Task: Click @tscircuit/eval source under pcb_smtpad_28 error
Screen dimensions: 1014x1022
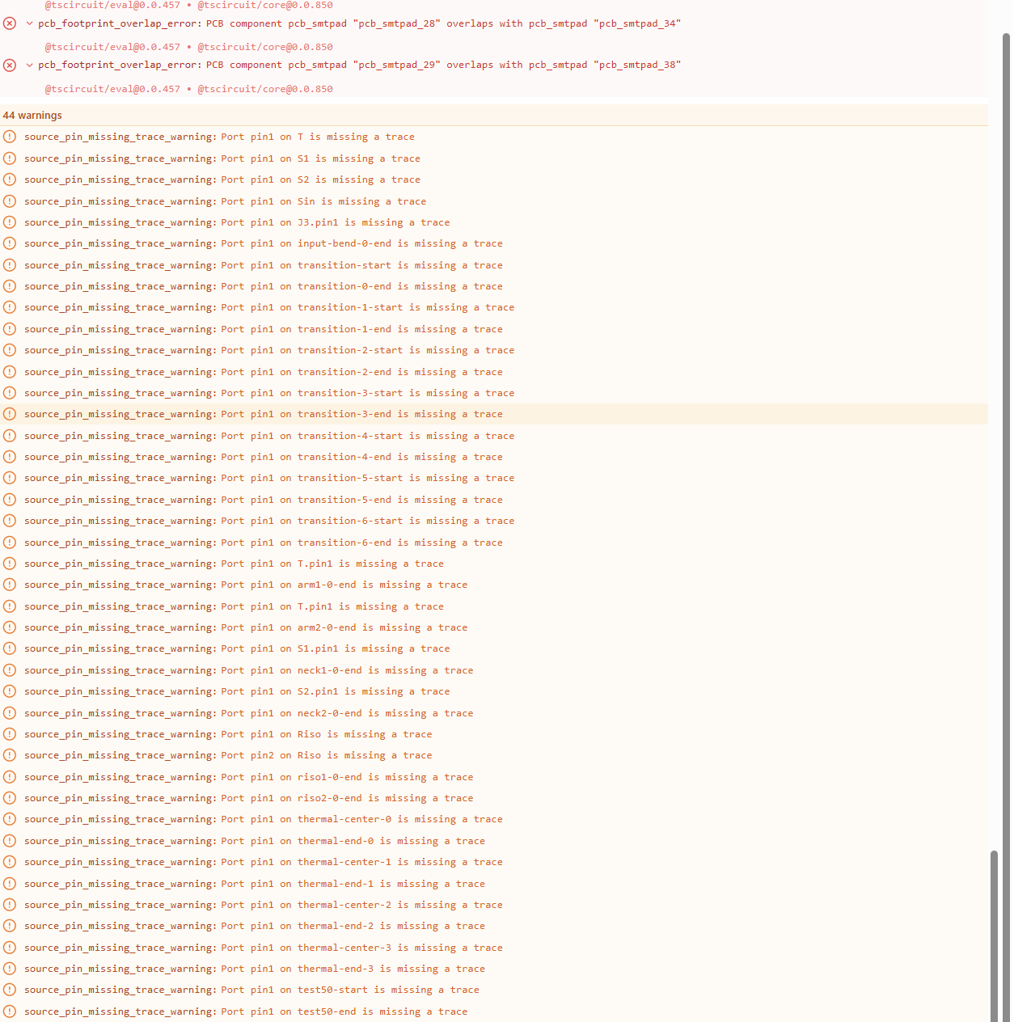Action: pyautogui.click(x=112, y=47)
